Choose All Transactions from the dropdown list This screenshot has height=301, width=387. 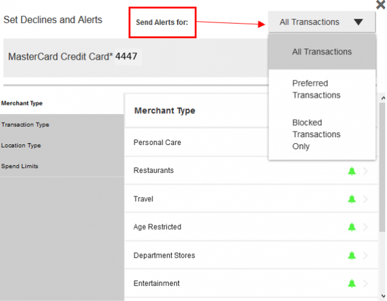[x=322, y=51]
